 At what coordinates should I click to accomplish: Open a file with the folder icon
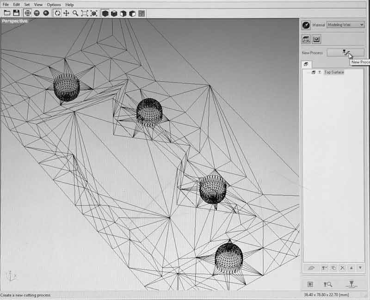pyautogui.click(x=7, y=13)
